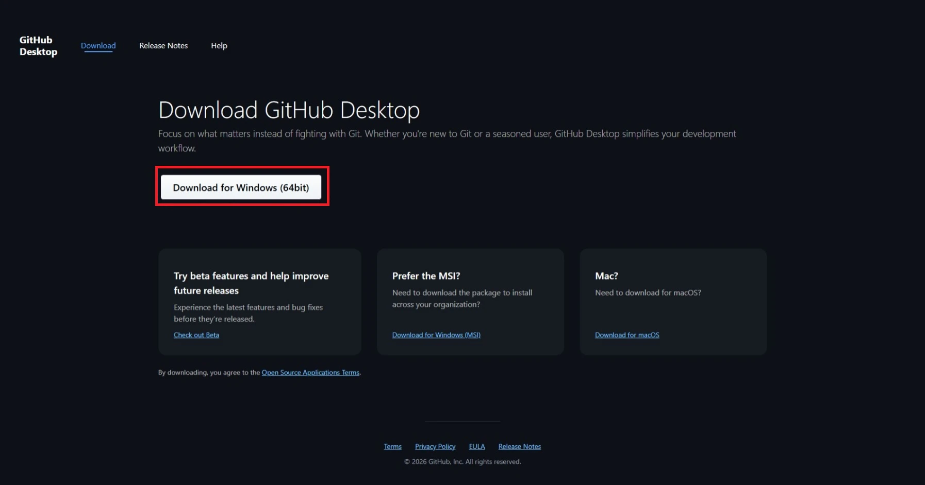Click 'Need to download for macOS?' text

click(x=648, y=292)
